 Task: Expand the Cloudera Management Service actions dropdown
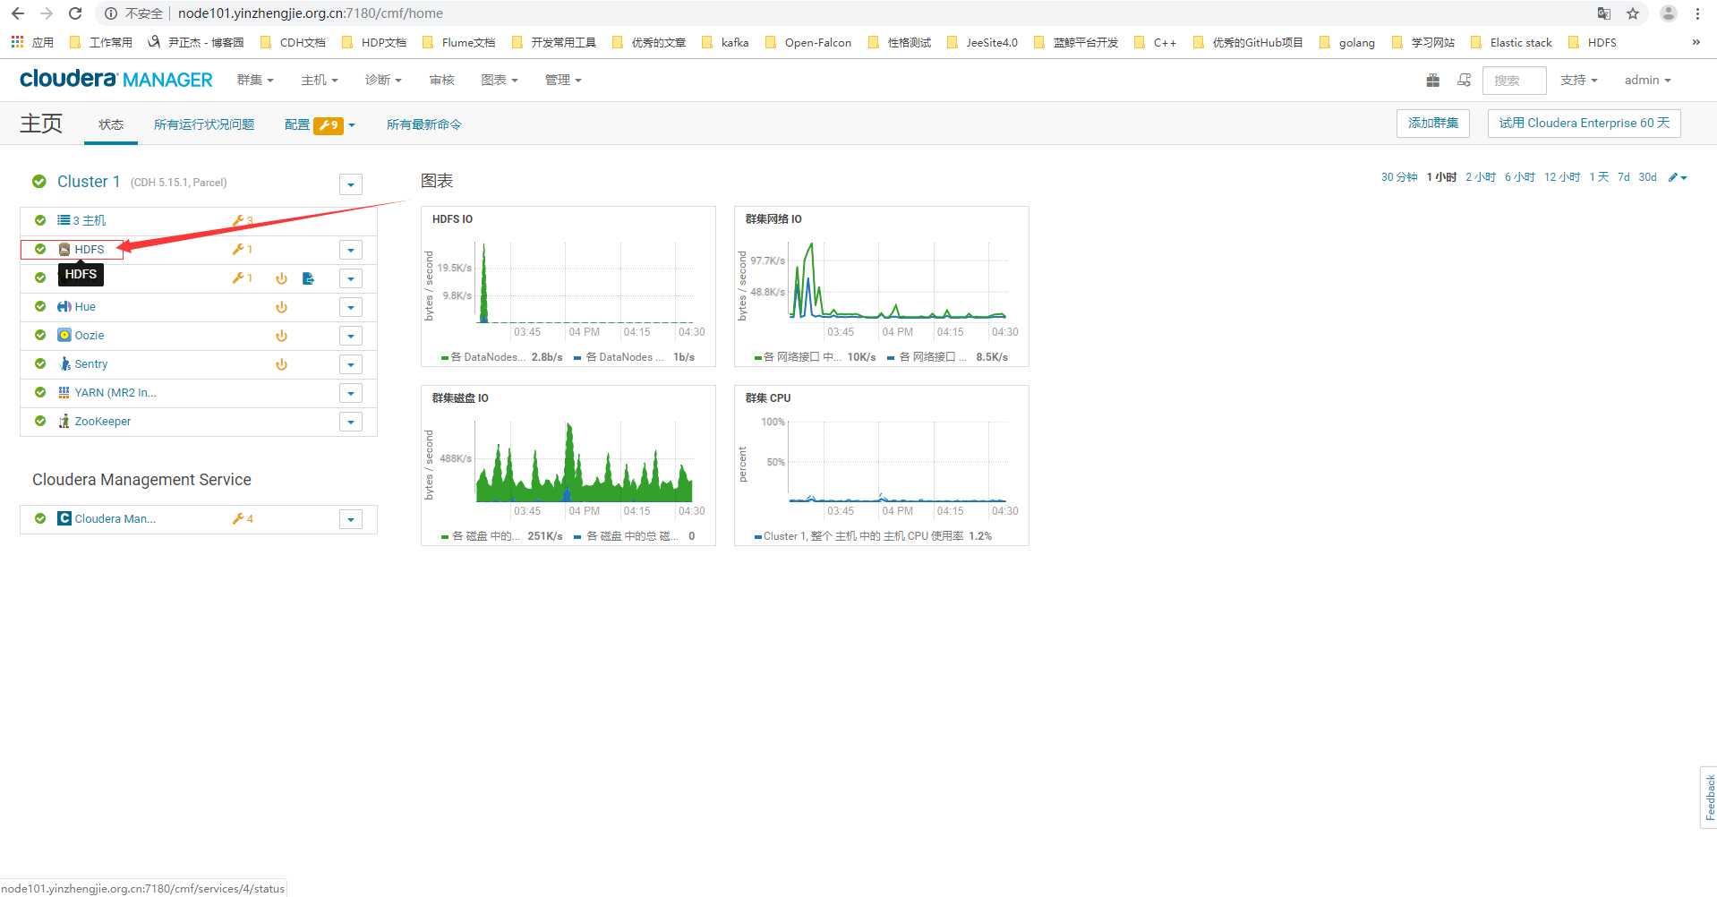pyautogui.click(x=351, y=520)
